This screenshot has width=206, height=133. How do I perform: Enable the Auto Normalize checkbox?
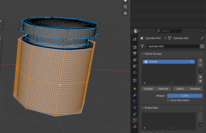[x=169, y=100]
